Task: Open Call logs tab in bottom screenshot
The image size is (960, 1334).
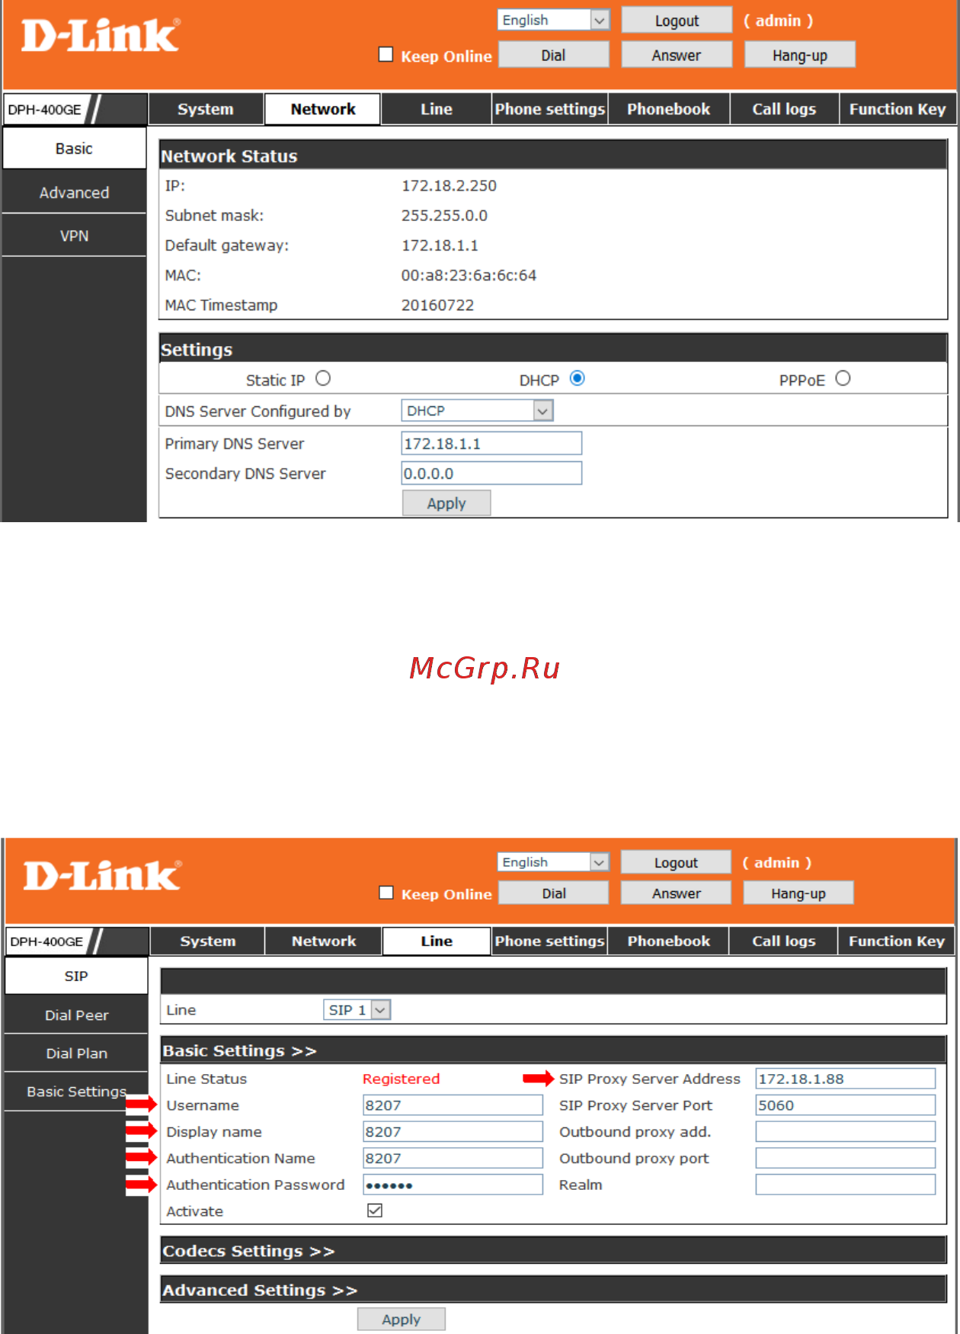Action: (784, 941)
